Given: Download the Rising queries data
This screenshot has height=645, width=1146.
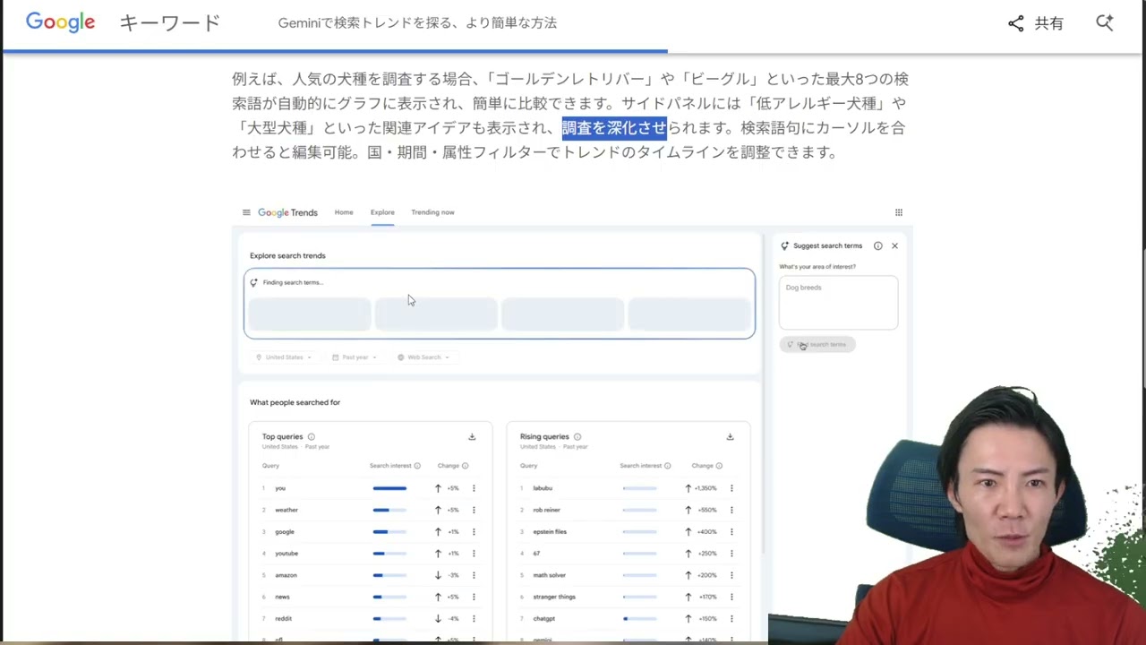Looking at the screenshot, I should 730,437.
